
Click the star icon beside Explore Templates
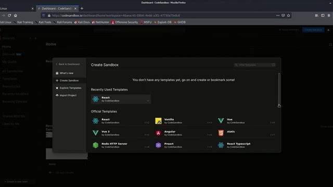[x=57, y=88]
